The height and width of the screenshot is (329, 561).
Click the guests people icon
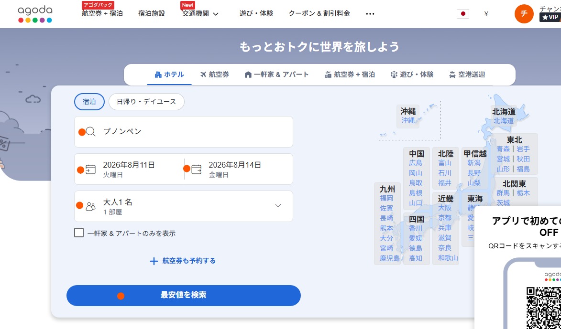coord(91,206)
